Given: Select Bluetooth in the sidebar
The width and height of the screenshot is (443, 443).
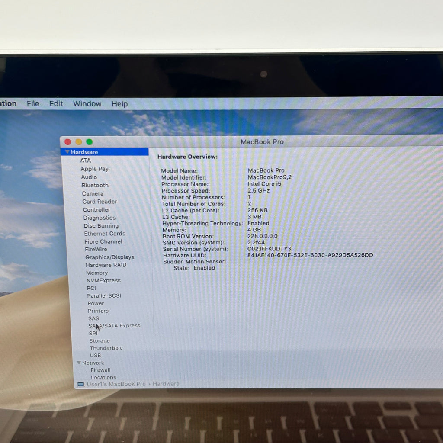Looking at the screenshot, I should 95,185.
